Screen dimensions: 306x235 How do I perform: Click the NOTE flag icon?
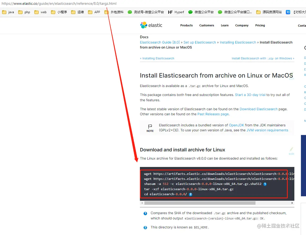(150, 127)
